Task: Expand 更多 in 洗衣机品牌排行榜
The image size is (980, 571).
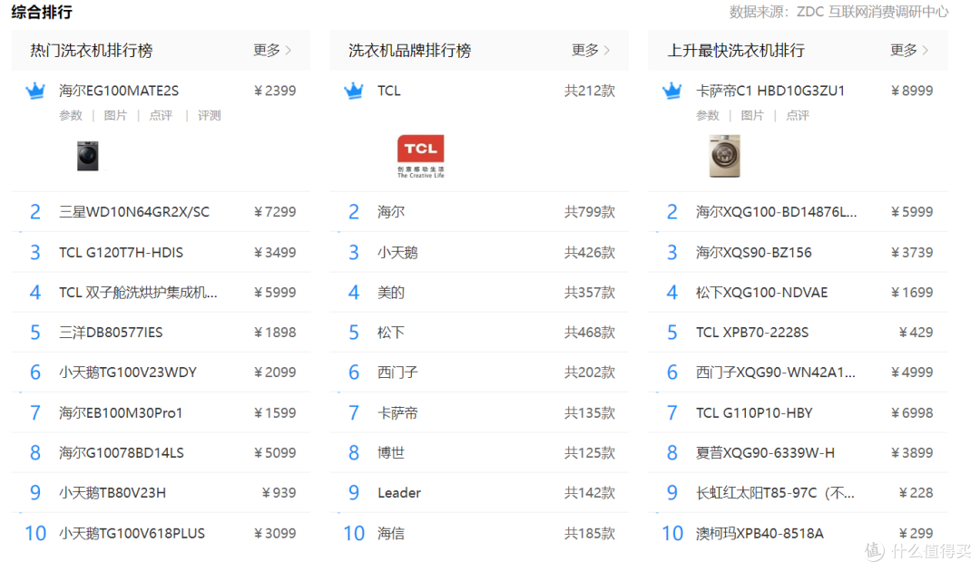Action: click(x=591, y=51)
